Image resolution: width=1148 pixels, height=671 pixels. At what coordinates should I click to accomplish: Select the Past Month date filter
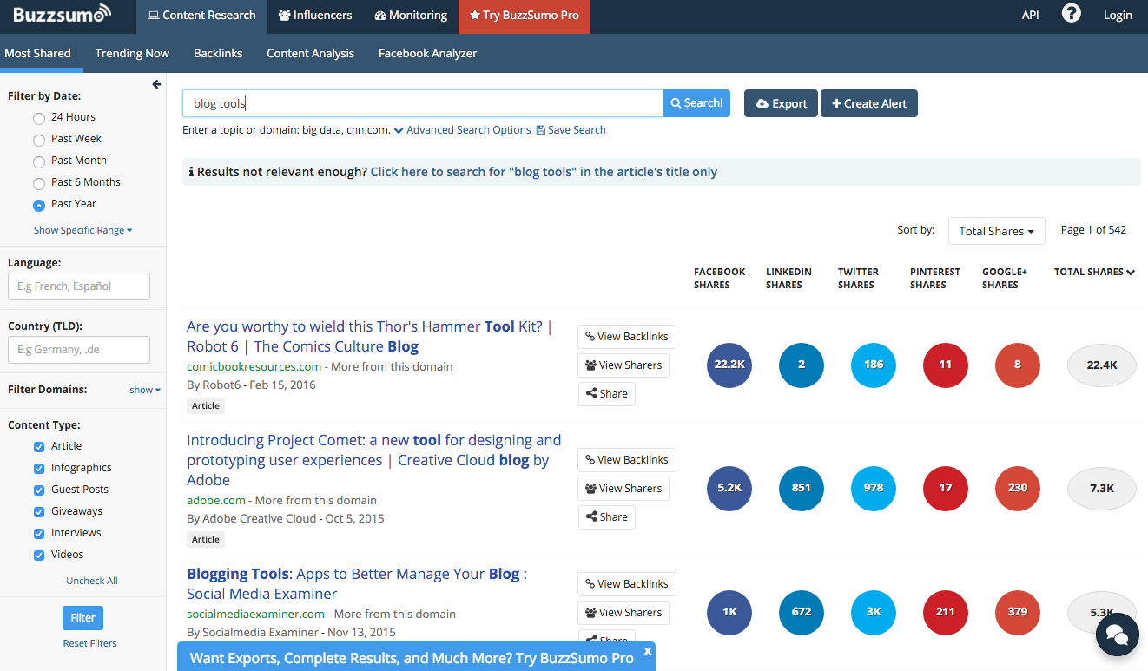click(x=39, y=161)
